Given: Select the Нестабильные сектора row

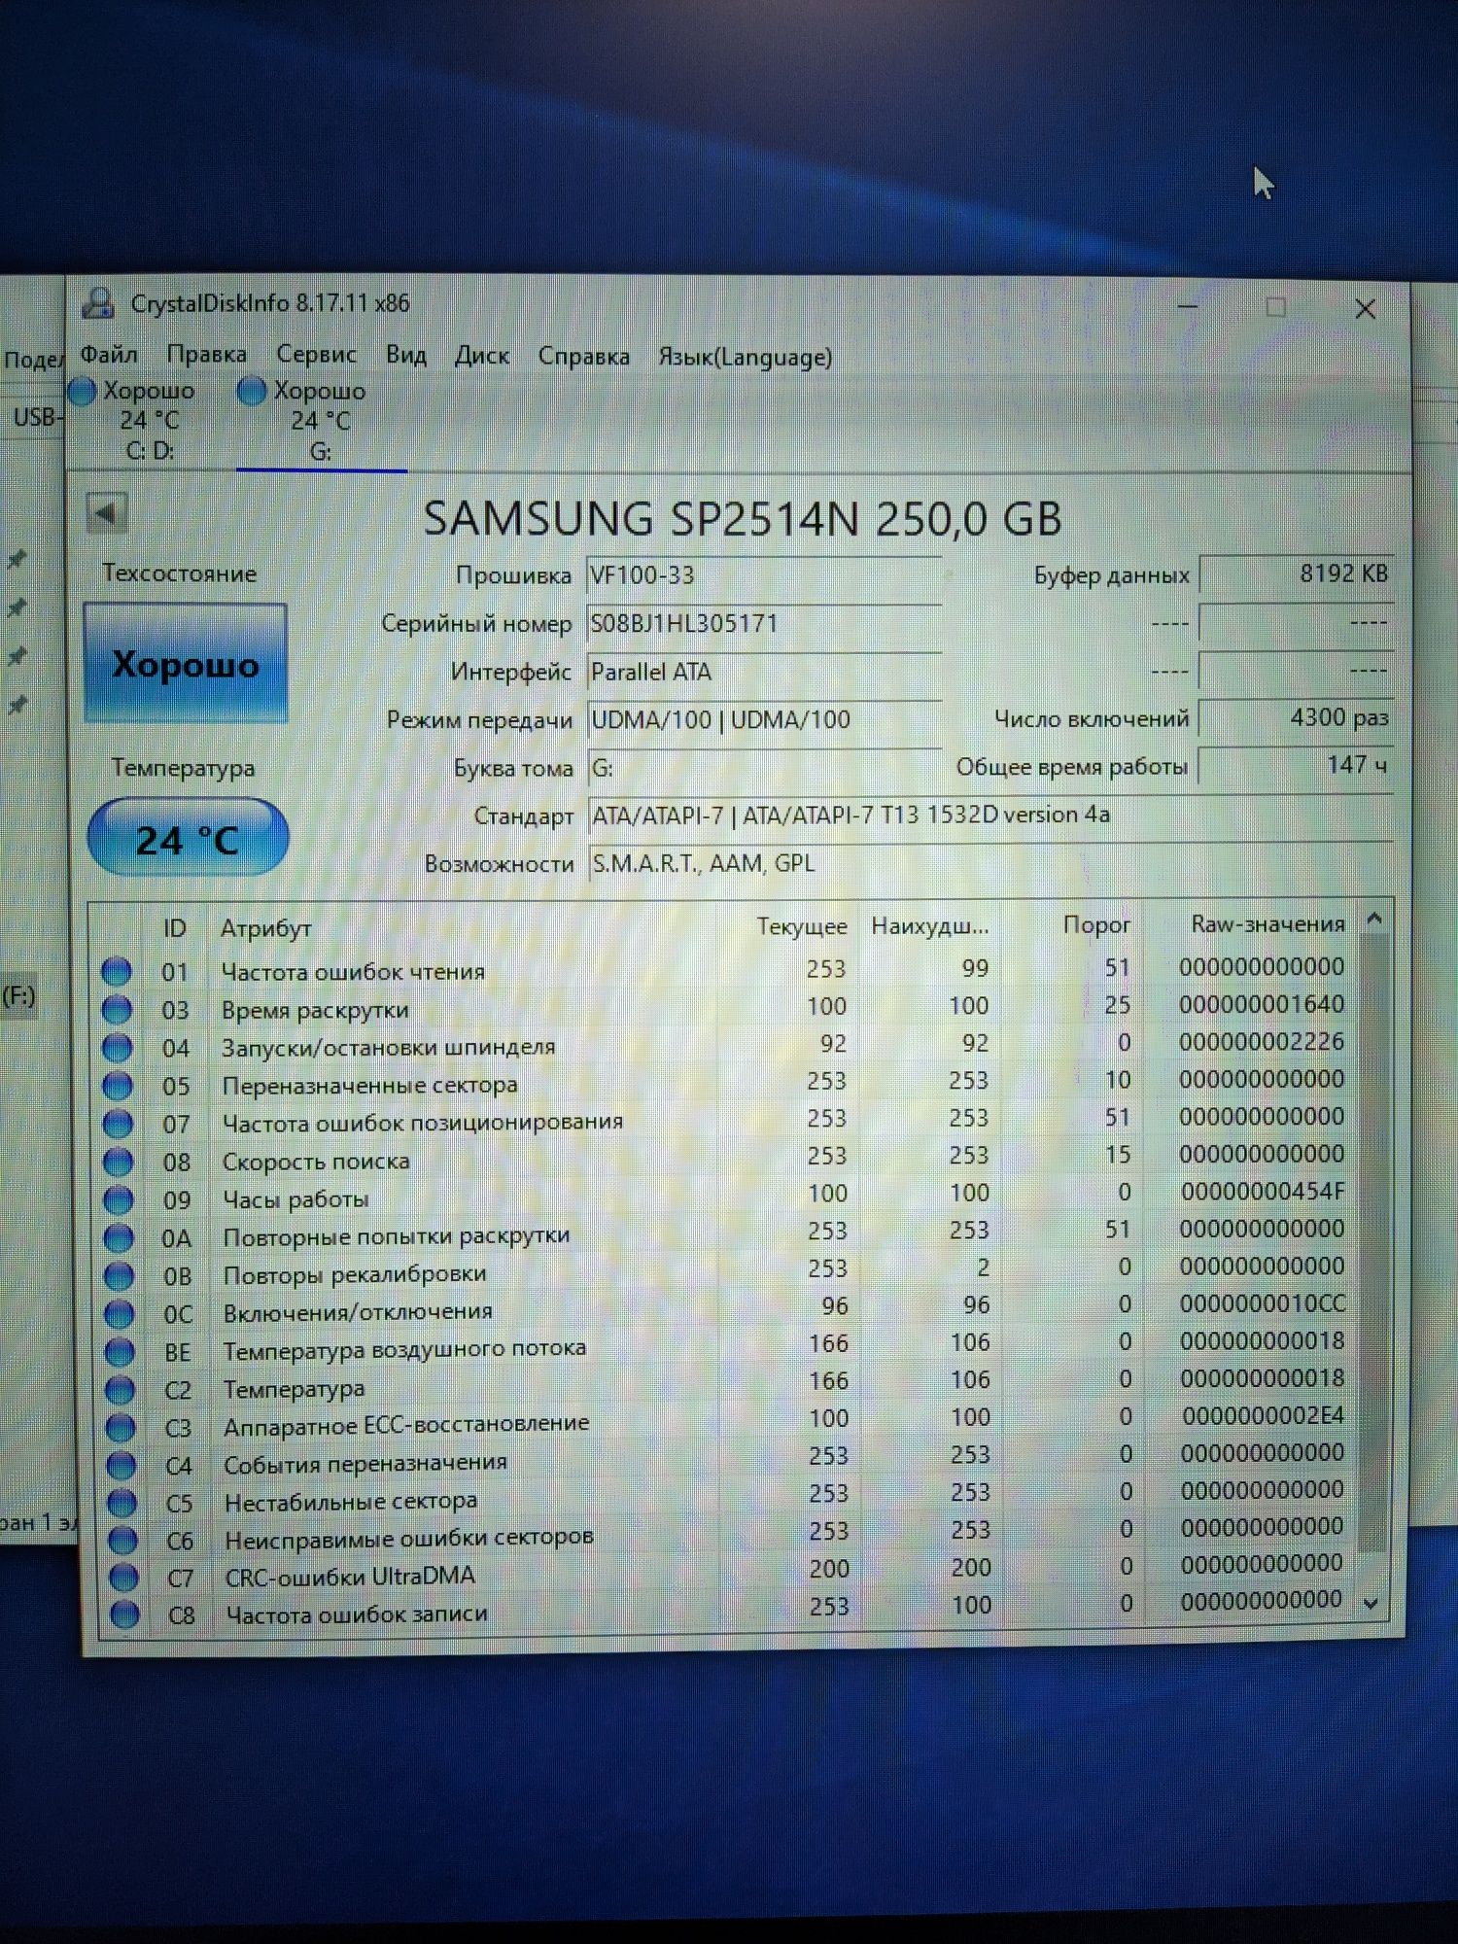Looking at the screenshot, I should [x=727, y=1498].
